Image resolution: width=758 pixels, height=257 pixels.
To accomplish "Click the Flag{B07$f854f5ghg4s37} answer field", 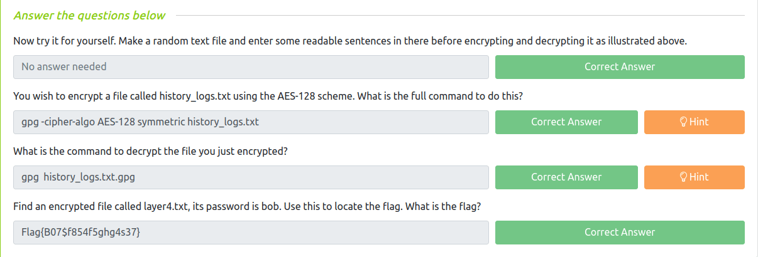I will pos(250,233).
